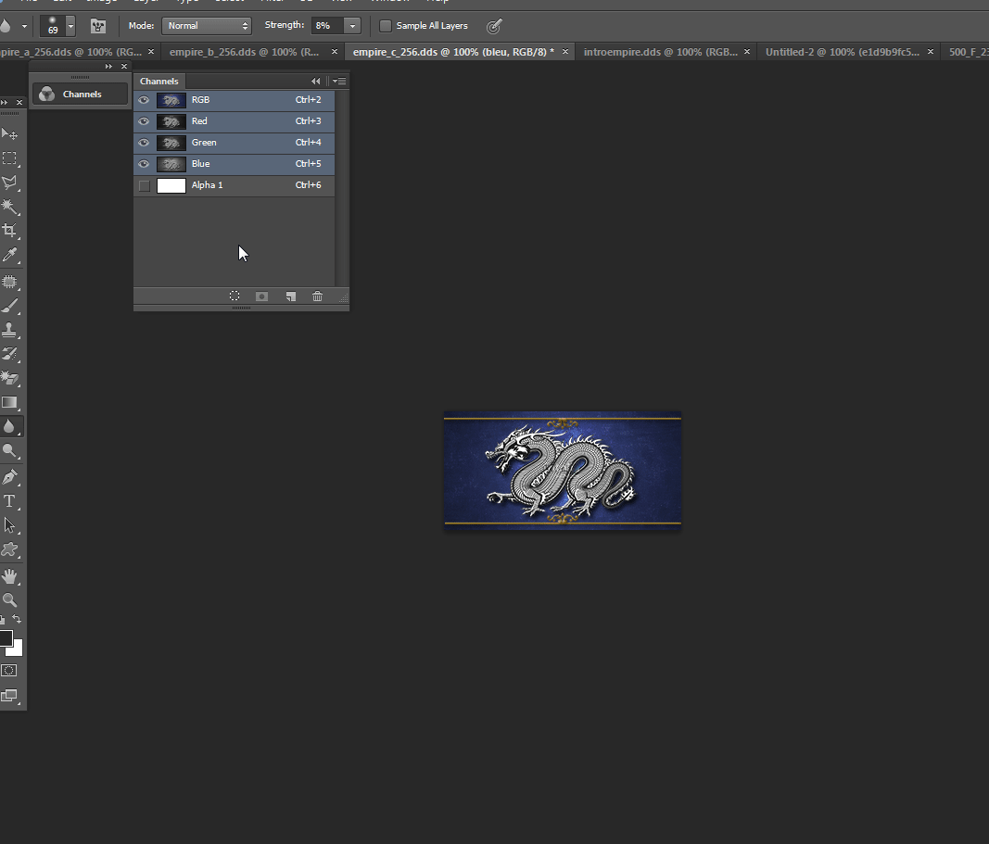Select the Rectangular Marquee tool
This screenshot has height=844, width=989.
click(x=9, y=158)
